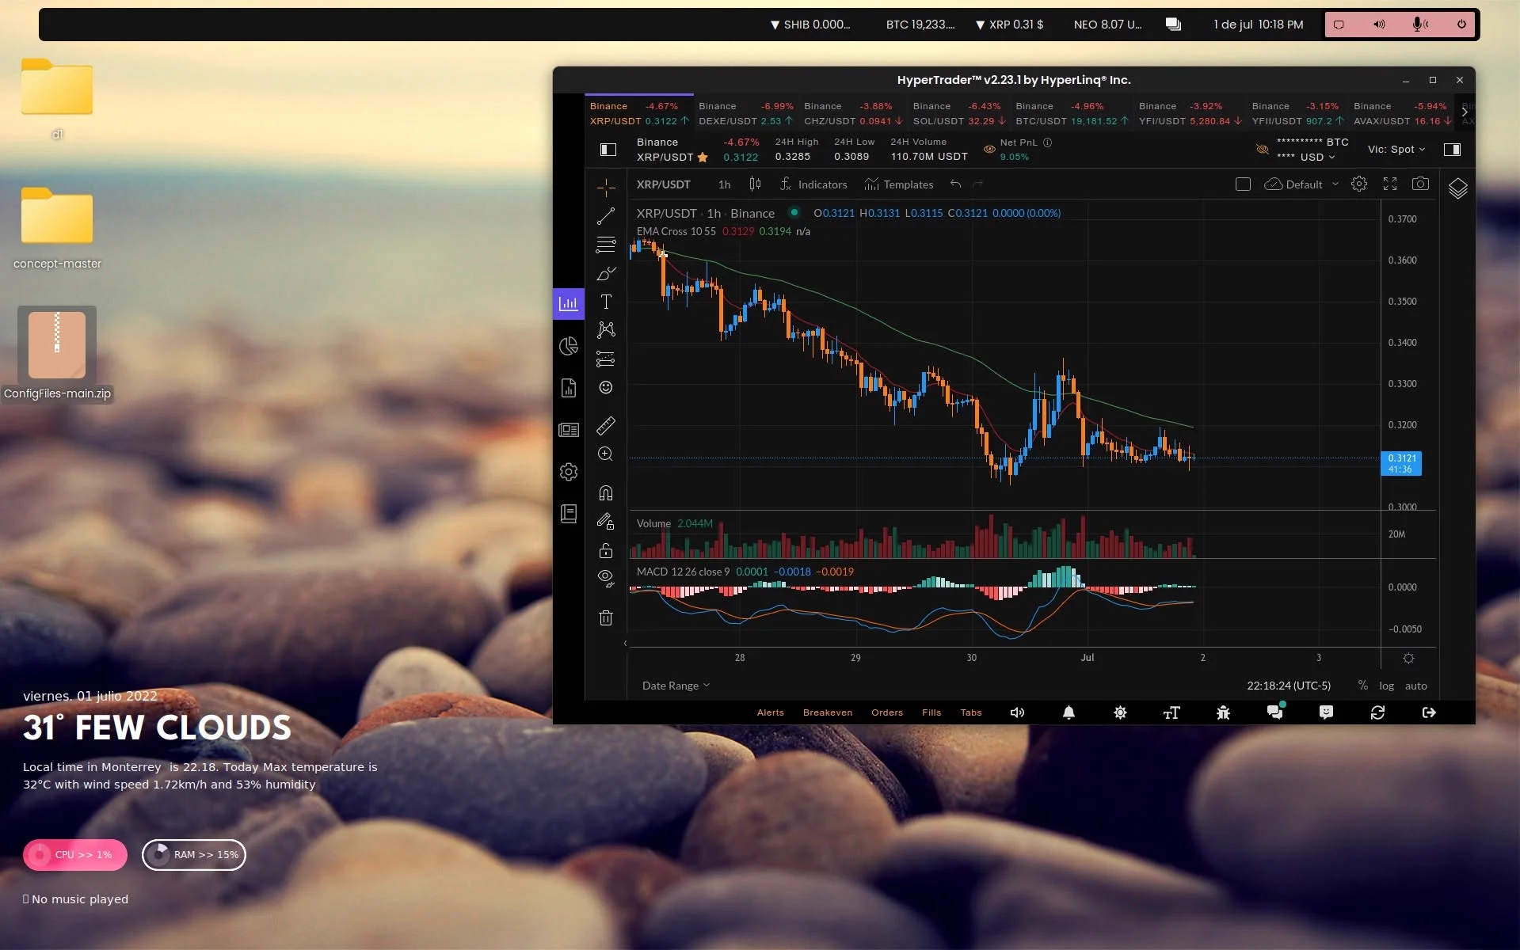Expand the Date Range menu
Viewport: 1520px width, 950px height.
[676, 686]
